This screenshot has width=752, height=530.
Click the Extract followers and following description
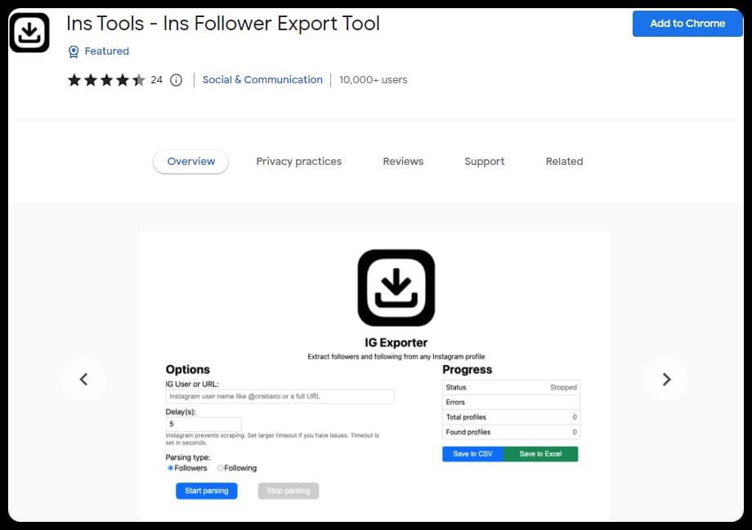click(396, 357)
